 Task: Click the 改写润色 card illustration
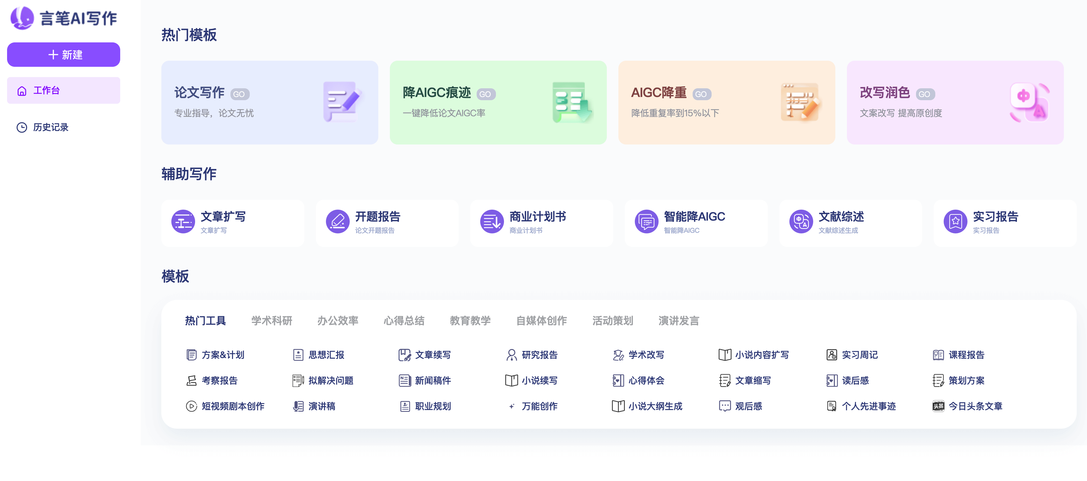pyautogui.click(x=1029, y=102)
